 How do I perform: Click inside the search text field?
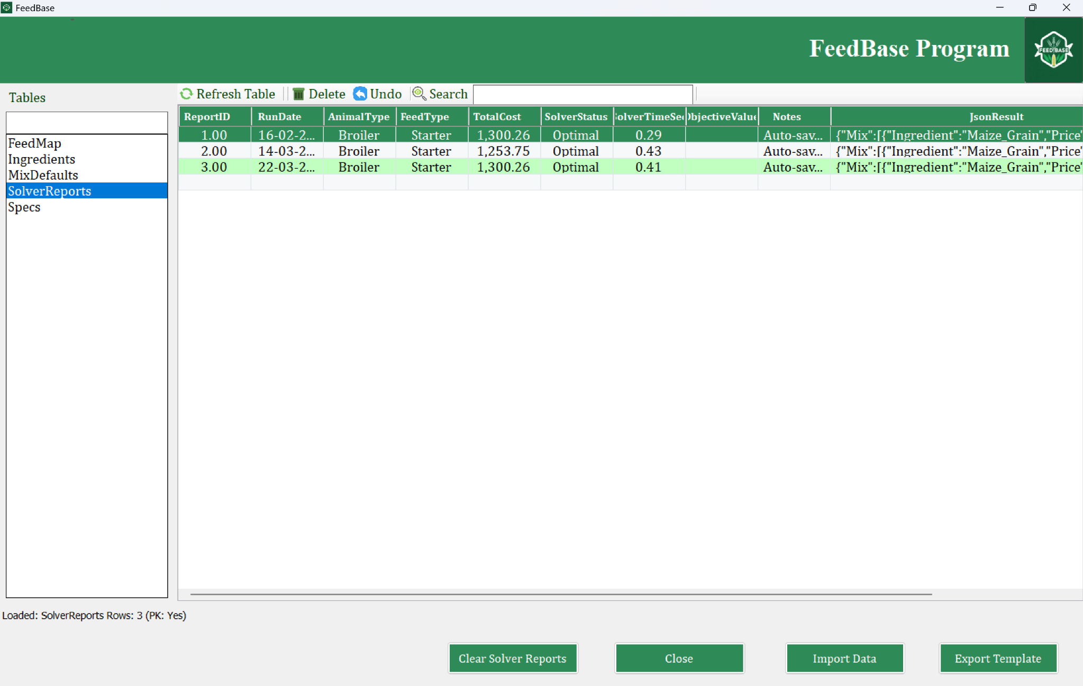click(x=583, y=94)
